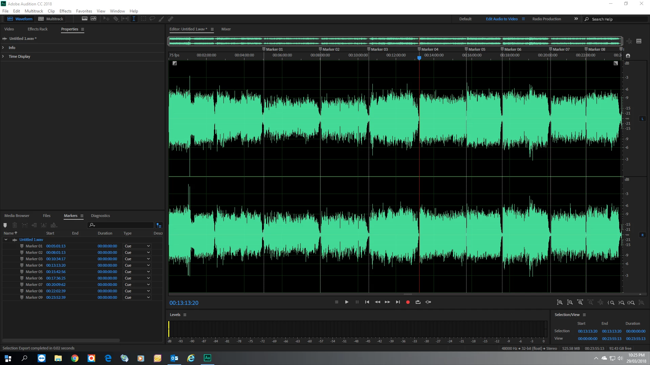Click Zoom In Amplitude icon
Image resolution: width=650 pixels, height=365 pixels.
pyautogui.click(x=560, y=302)
